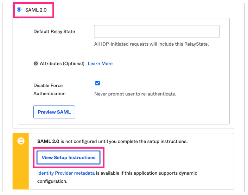Click the "All IDP-initiated requests" help text

pos(137,44)
